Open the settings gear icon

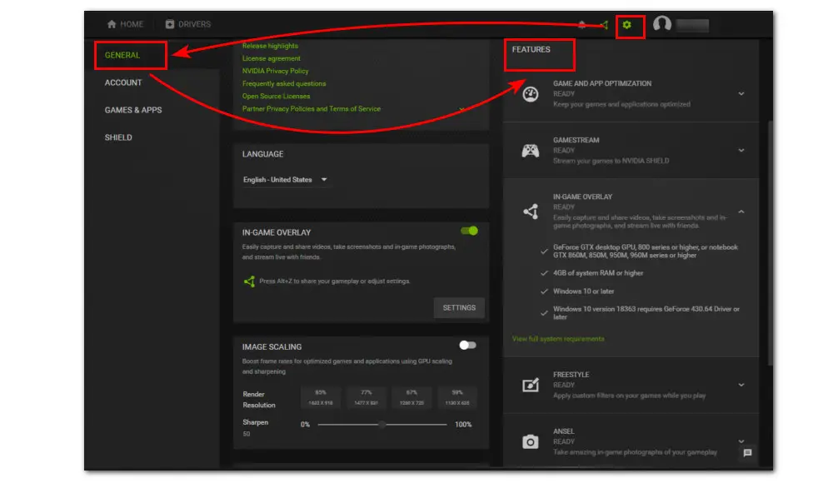(627, 25)
